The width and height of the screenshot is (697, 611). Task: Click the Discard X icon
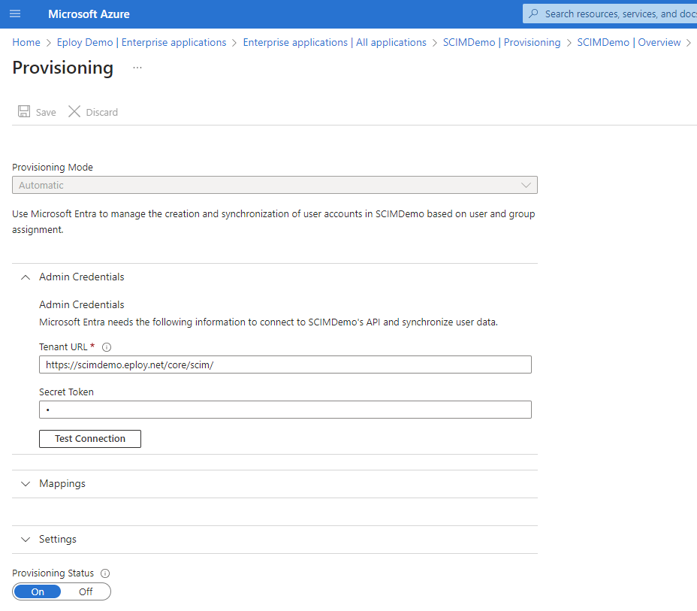[74, 112]
